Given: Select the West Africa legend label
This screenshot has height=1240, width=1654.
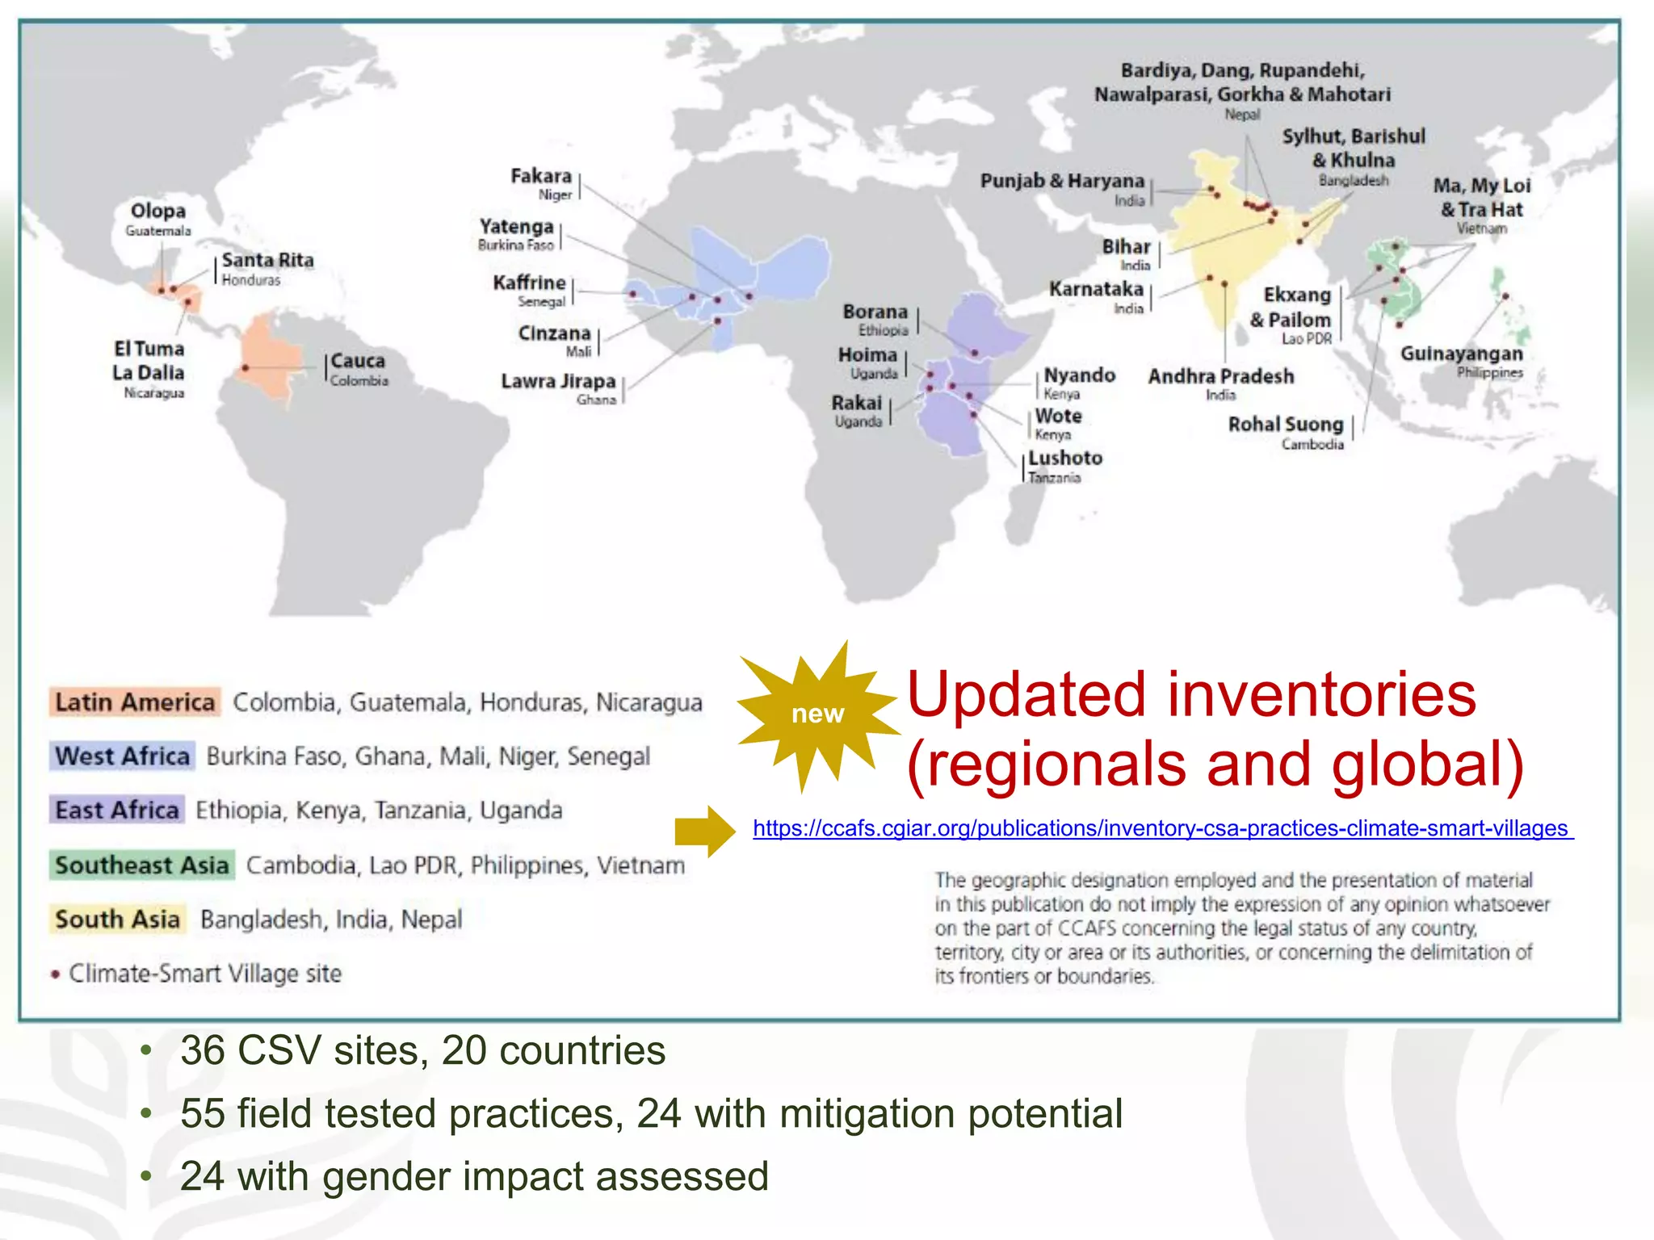Looking at the screenshot, I should point(122,756).
